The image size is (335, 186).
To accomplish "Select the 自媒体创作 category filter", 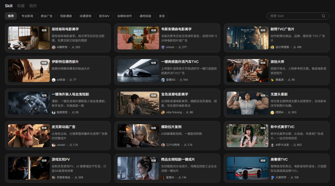I will coord(125,16).
